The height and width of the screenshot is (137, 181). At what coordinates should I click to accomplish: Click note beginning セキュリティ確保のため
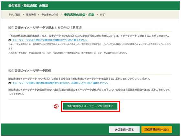pyautogui.click(x=90, y=46)
